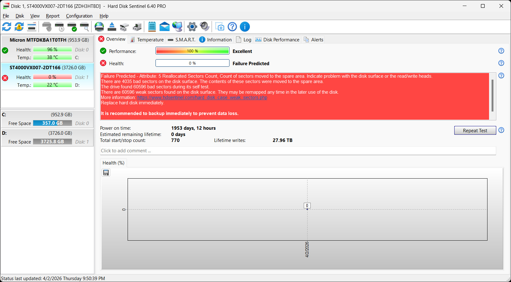
Task: Click the help icon on the Health row
Action: pos(501,63)
